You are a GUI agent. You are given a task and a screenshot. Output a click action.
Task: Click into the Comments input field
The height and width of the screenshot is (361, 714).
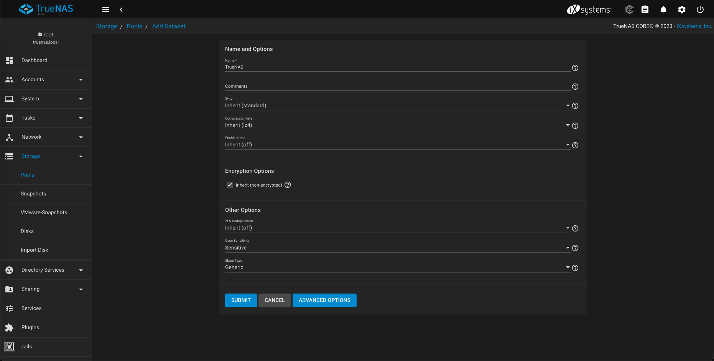point(397,87)
